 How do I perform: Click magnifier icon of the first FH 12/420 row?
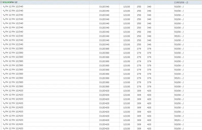[x=4, y=91]
